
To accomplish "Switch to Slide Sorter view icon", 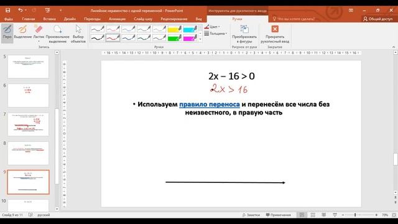I will point(313,215).
